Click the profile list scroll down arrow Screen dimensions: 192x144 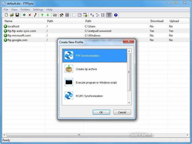click(129, 103)
